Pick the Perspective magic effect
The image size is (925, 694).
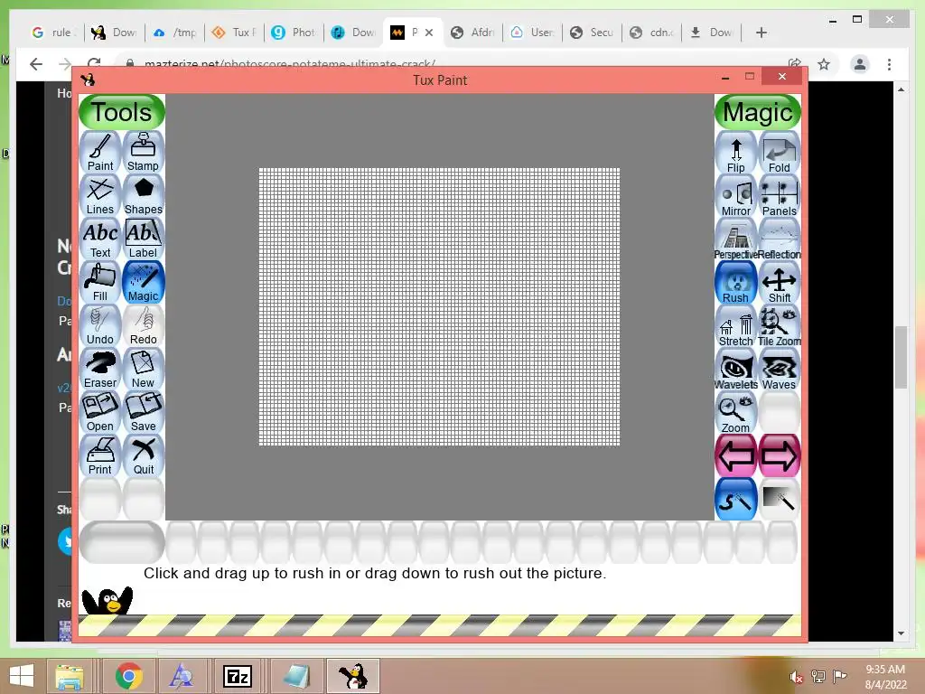[x=735, y=240]
